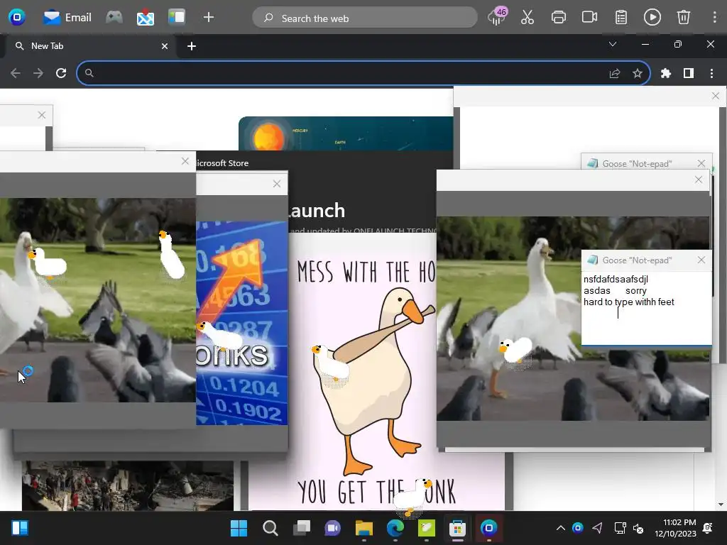This screenshot has width=727, height=545.
Task: Open the Email shortcut in OneLaunch bar
Action: tap(67, 18)
